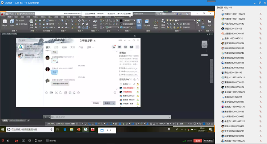Click the scissors screenshot icon in chat
This screenshot has height=144, width=267.
(x=56, y=93)
